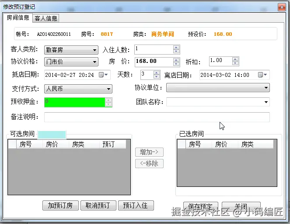Click the green 预收押金 input field
This screenshot has height=224, width=290.
[x=74, y=102]
